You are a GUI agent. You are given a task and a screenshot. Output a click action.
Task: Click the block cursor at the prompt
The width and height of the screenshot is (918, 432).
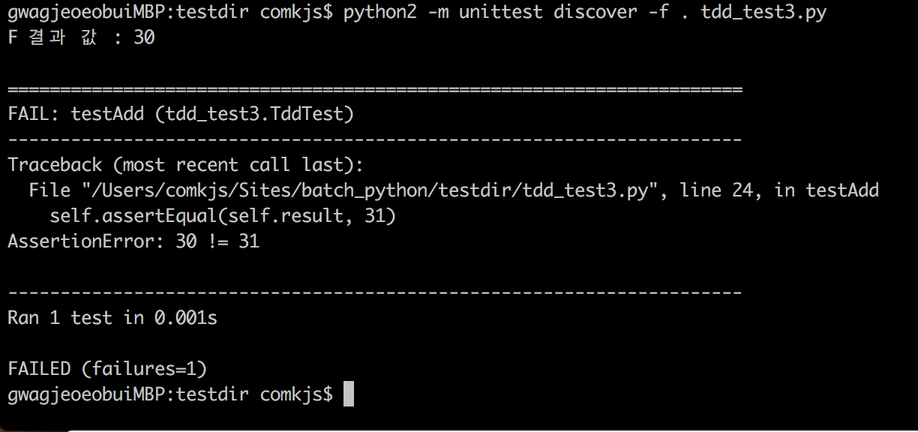348,394
